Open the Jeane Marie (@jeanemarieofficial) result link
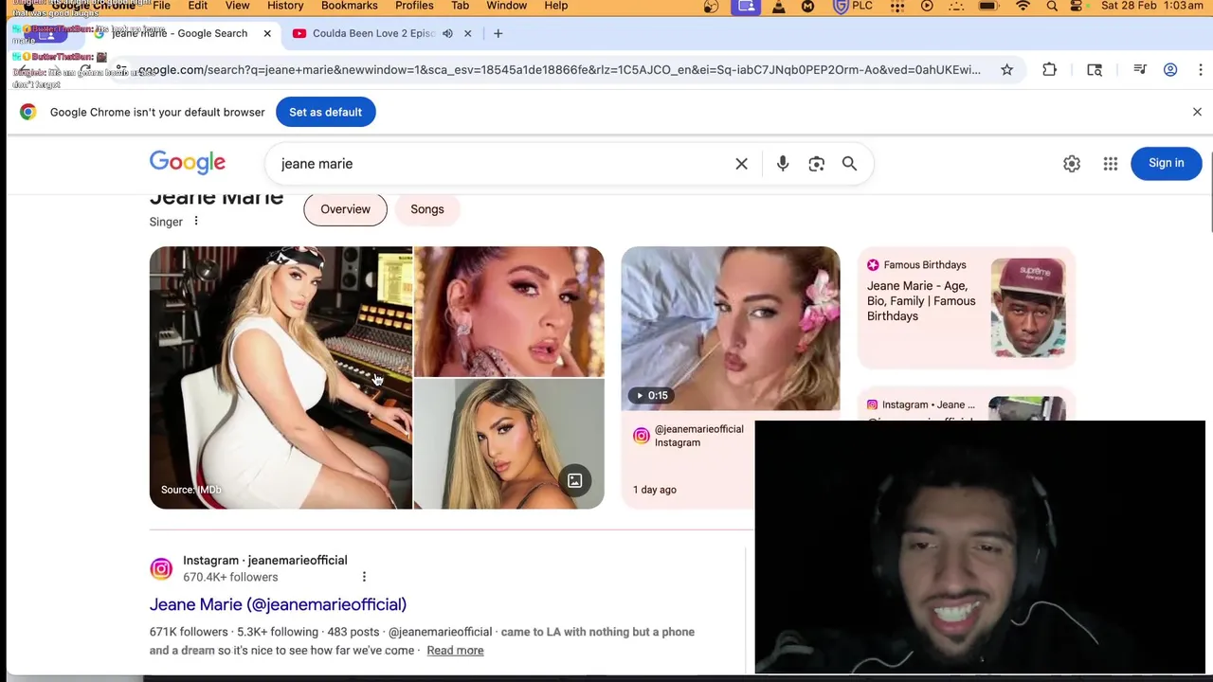1213x682 pixels. tap(278, 604)
